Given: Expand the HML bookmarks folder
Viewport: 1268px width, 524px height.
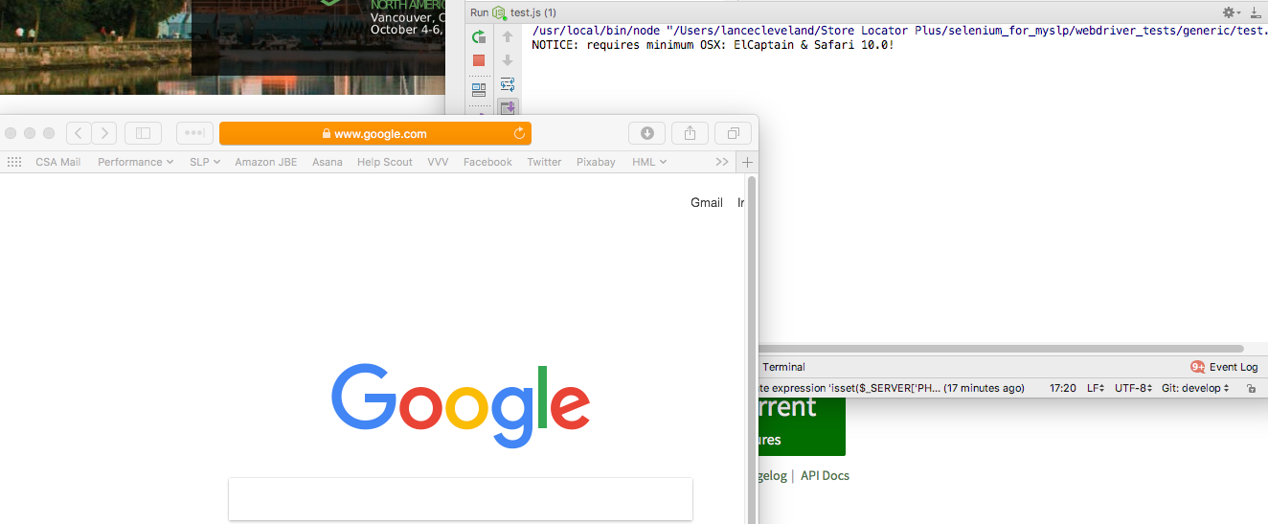Looking at the screenshot, I should (x=649, y=162).
